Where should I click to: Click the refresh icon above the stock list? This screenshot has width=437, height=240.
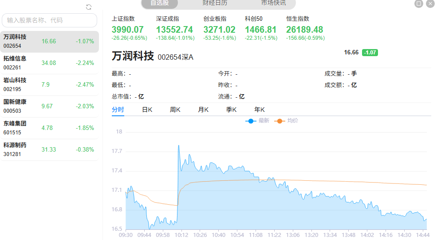coord(89,7)
